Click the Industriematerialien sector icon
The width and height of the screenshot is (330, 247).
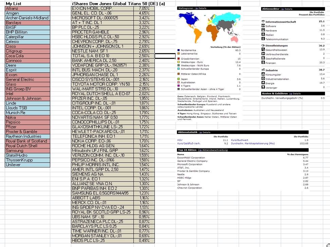pyautogui.click(x=263, y=78)
